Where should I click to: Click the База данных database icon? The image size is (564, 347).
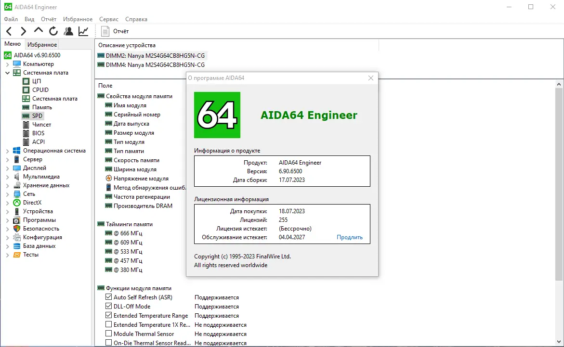[16, 246]
